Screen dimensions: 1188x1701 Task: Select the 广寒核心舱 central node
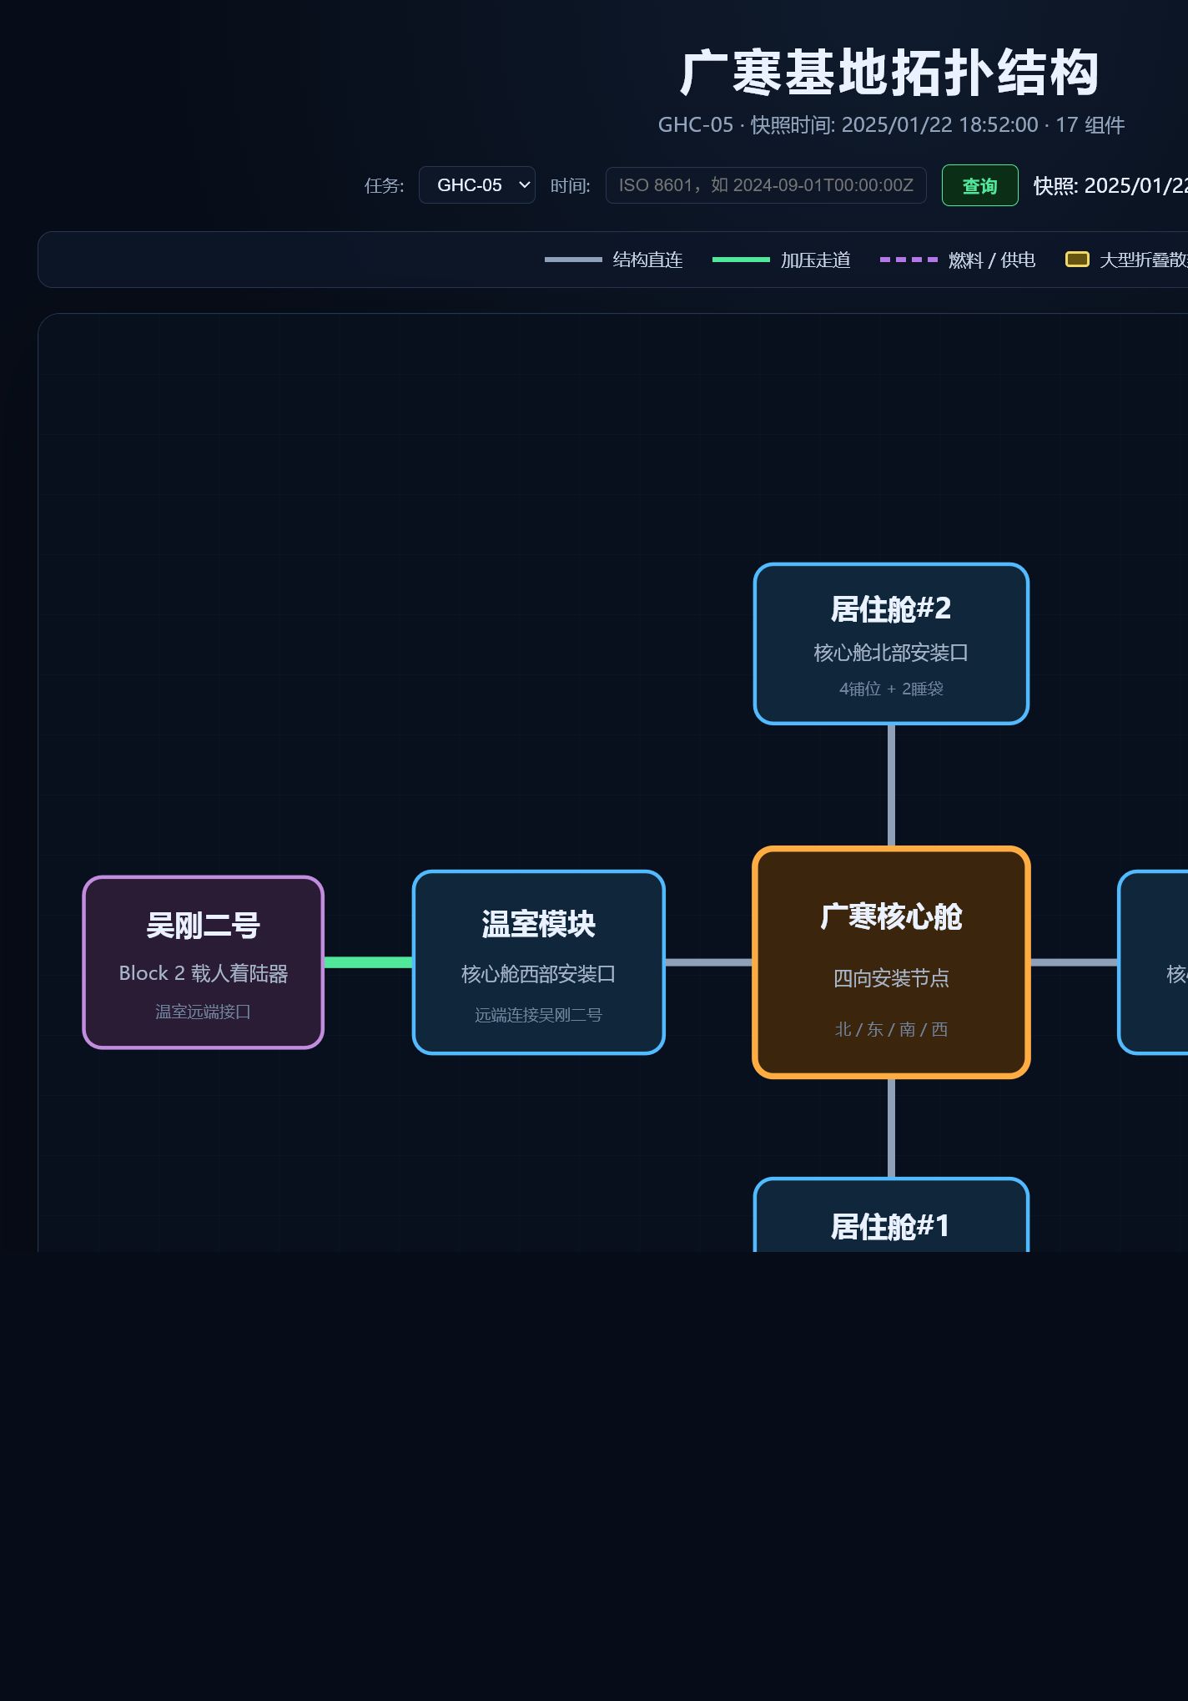891,962
